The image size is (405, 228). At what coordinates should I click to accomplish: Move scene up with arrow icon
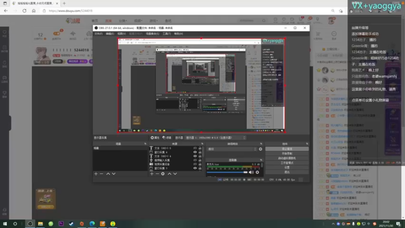108,174
